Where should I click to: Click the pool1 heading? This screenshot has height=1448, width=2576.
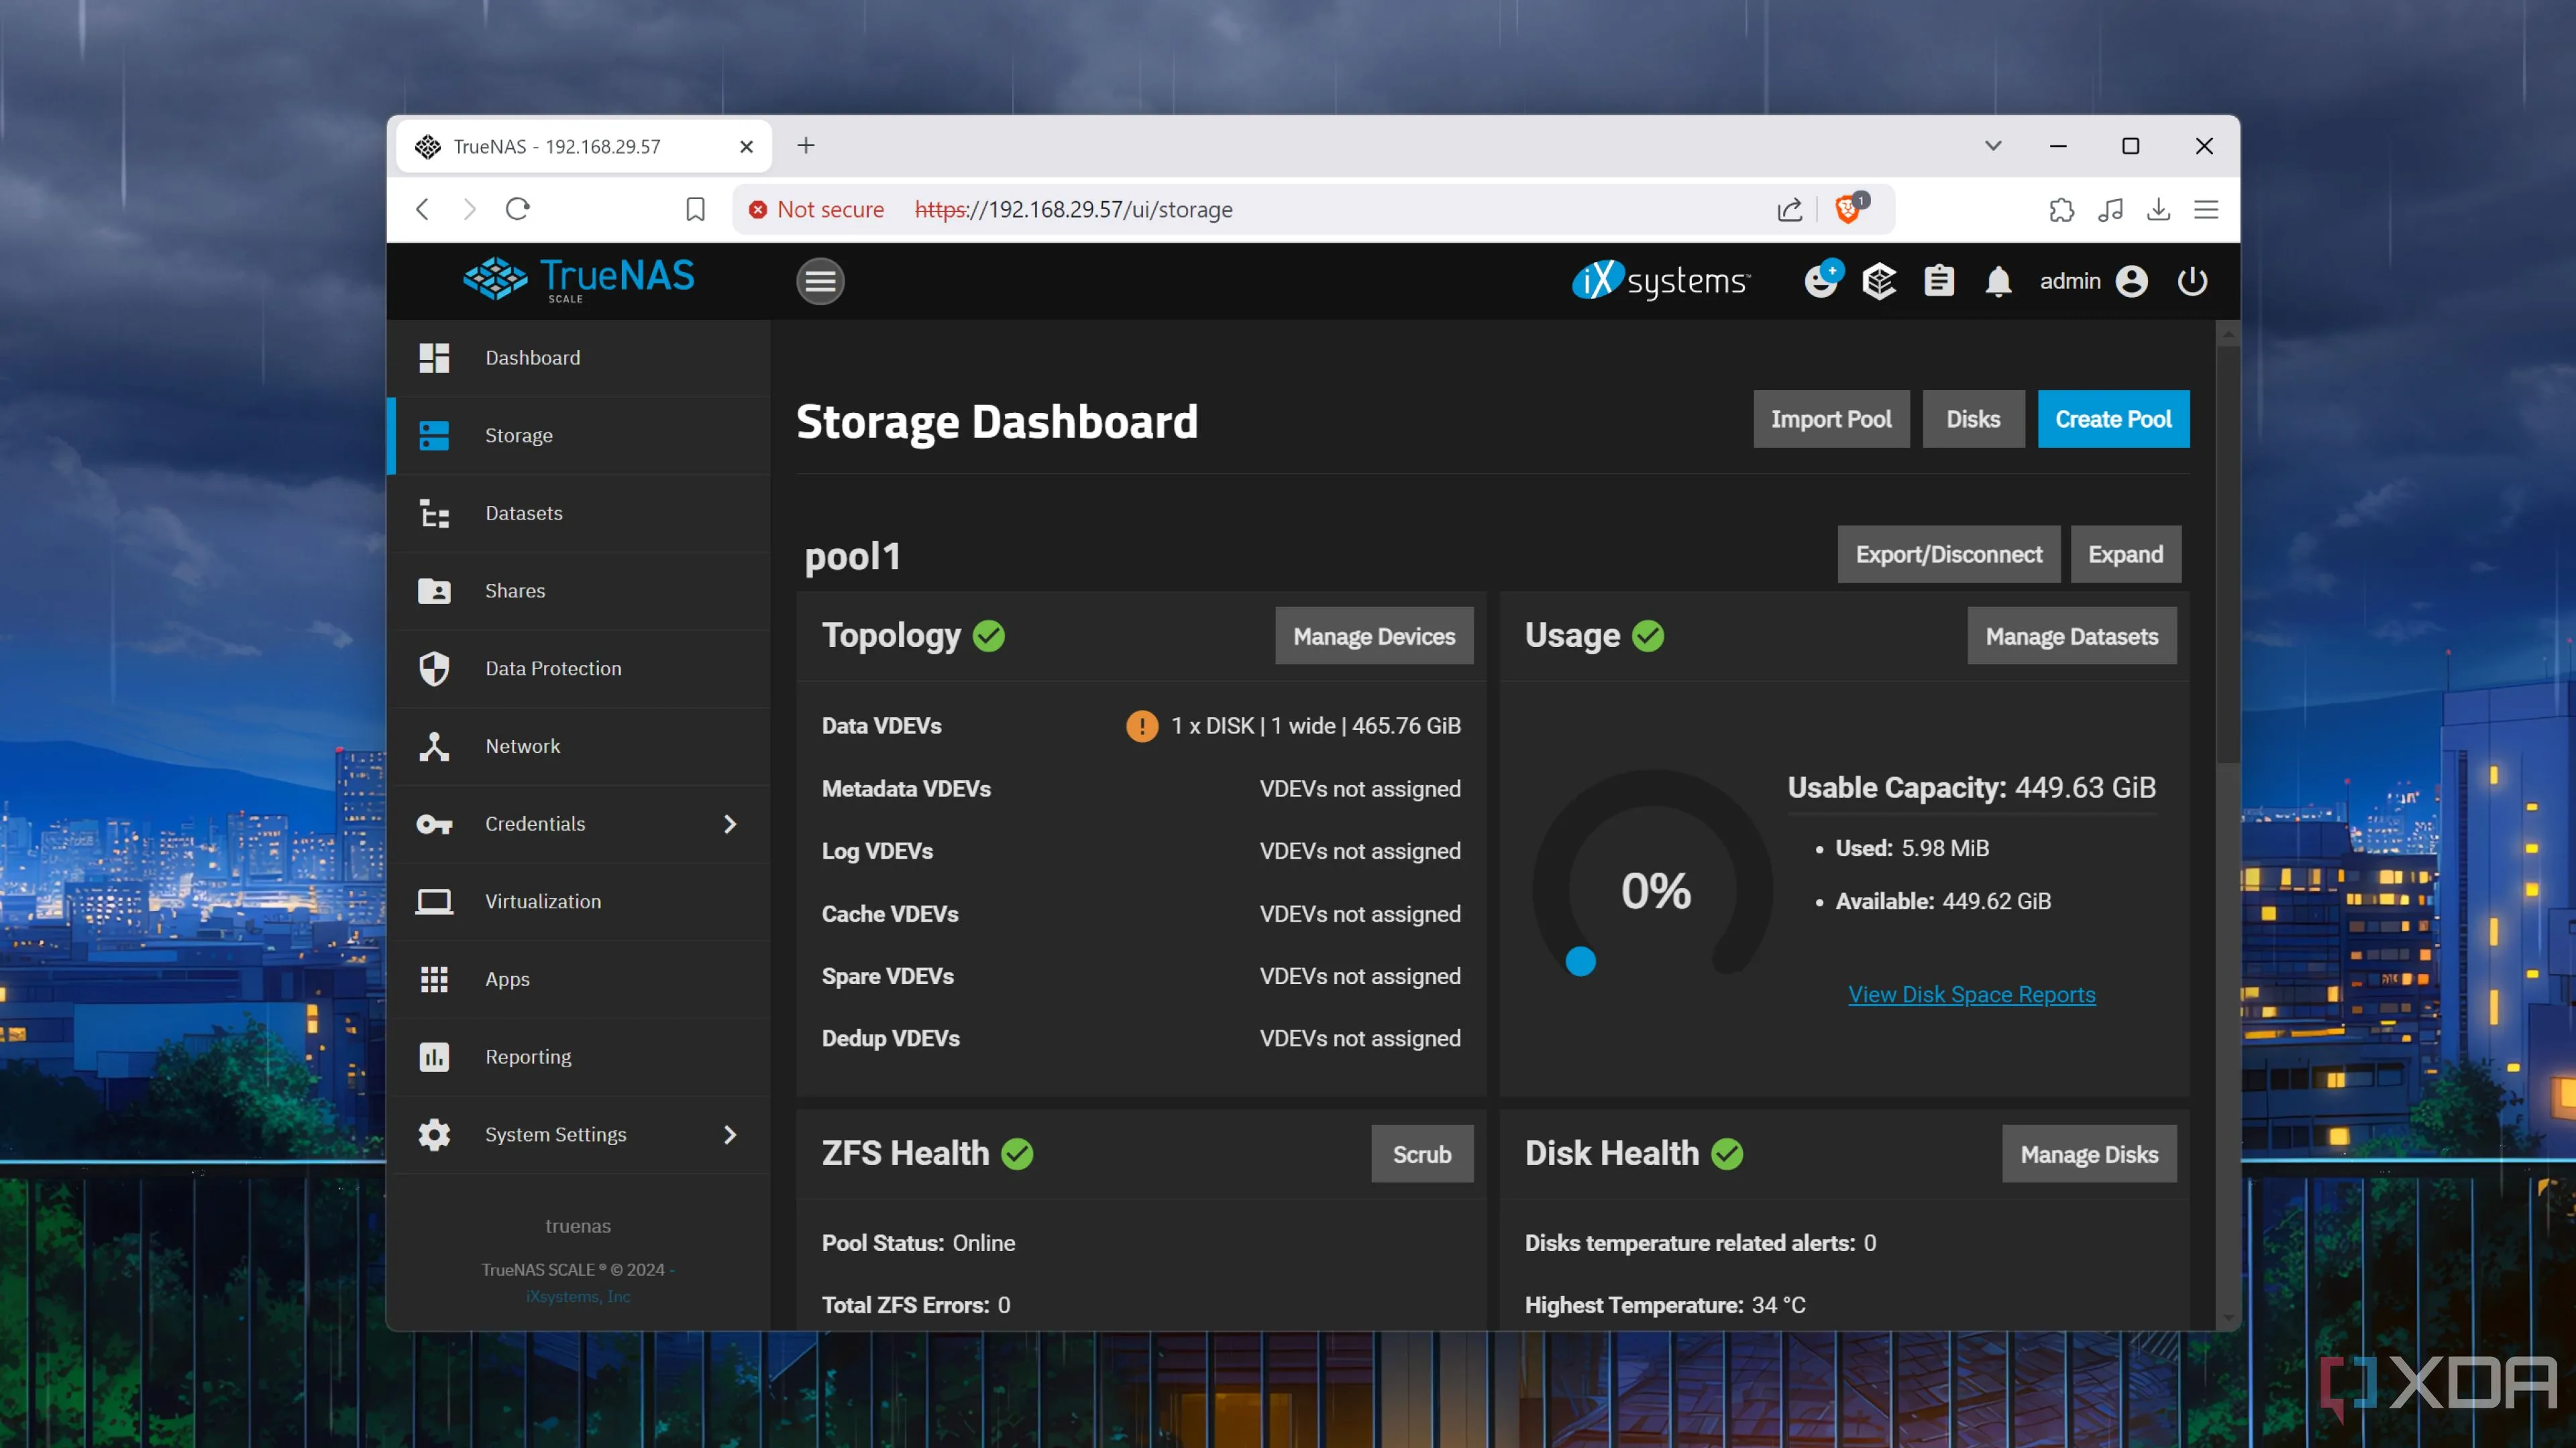click(853, 556)
